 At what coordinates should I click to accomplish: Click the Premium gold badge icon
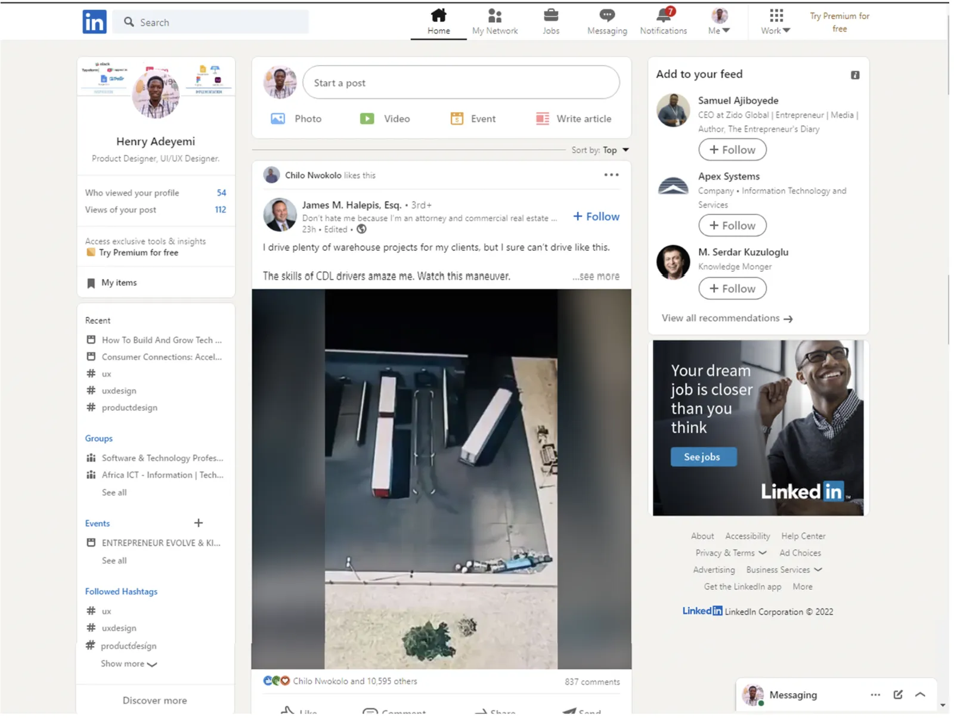point(91,252)
